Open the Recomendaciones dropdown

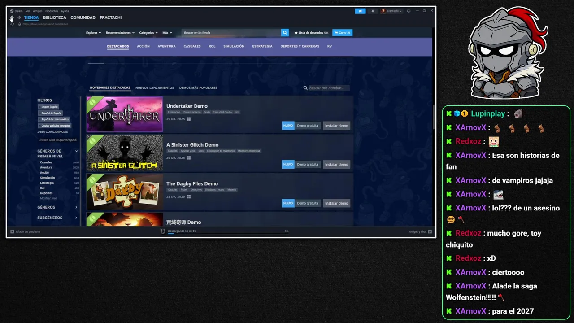(120, 33)
